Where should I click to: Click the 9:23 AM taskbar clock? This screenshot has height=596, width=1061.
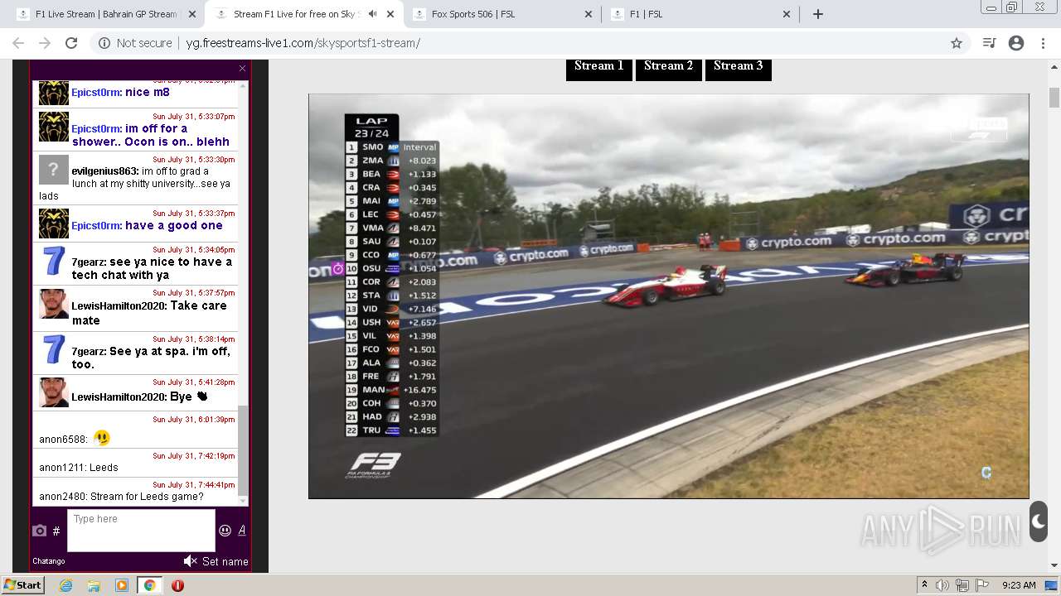coord(1019,585)
